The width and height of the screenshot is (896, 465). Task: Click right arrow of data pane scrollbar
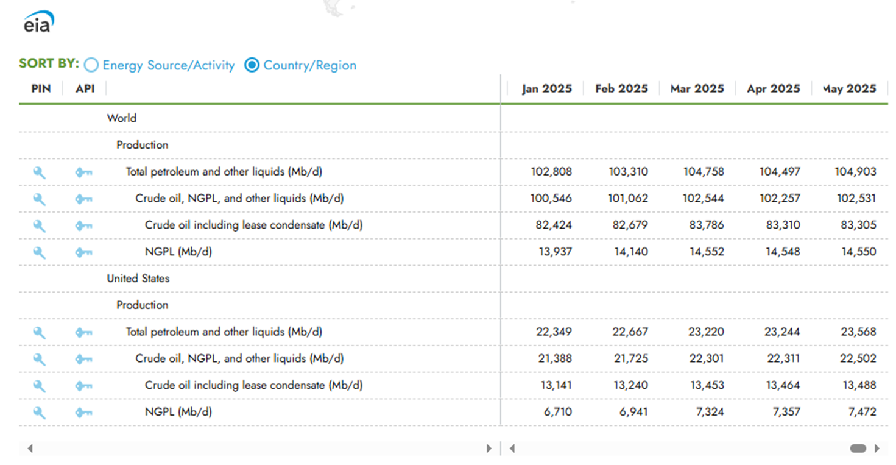pyautogui.click(x=877, y=449)
